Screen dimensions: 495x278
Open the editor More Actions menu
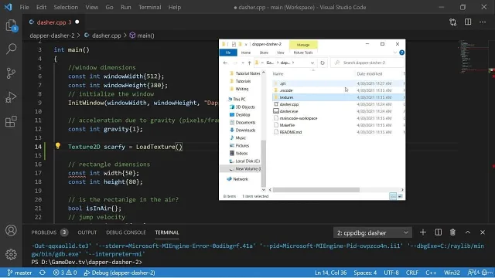coord(483,22)
